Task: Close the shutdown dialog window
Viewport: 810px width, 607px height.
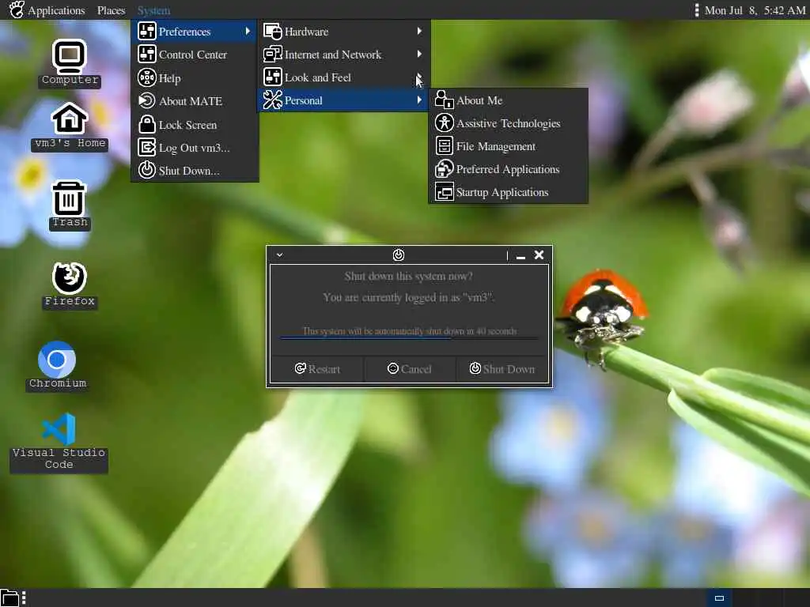Action: 539,254
